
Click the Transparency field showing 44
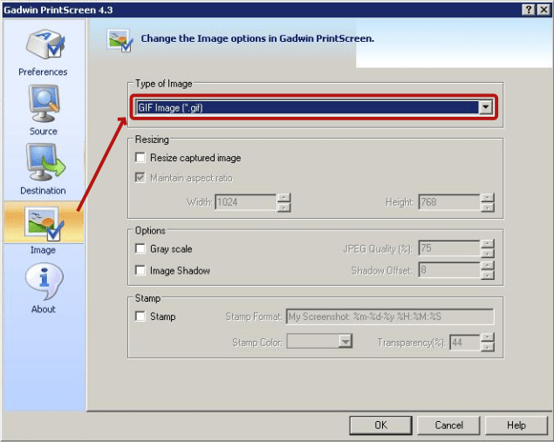[465, 342]
